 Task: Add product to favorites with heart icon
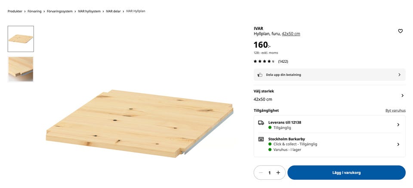pos(400,31)
